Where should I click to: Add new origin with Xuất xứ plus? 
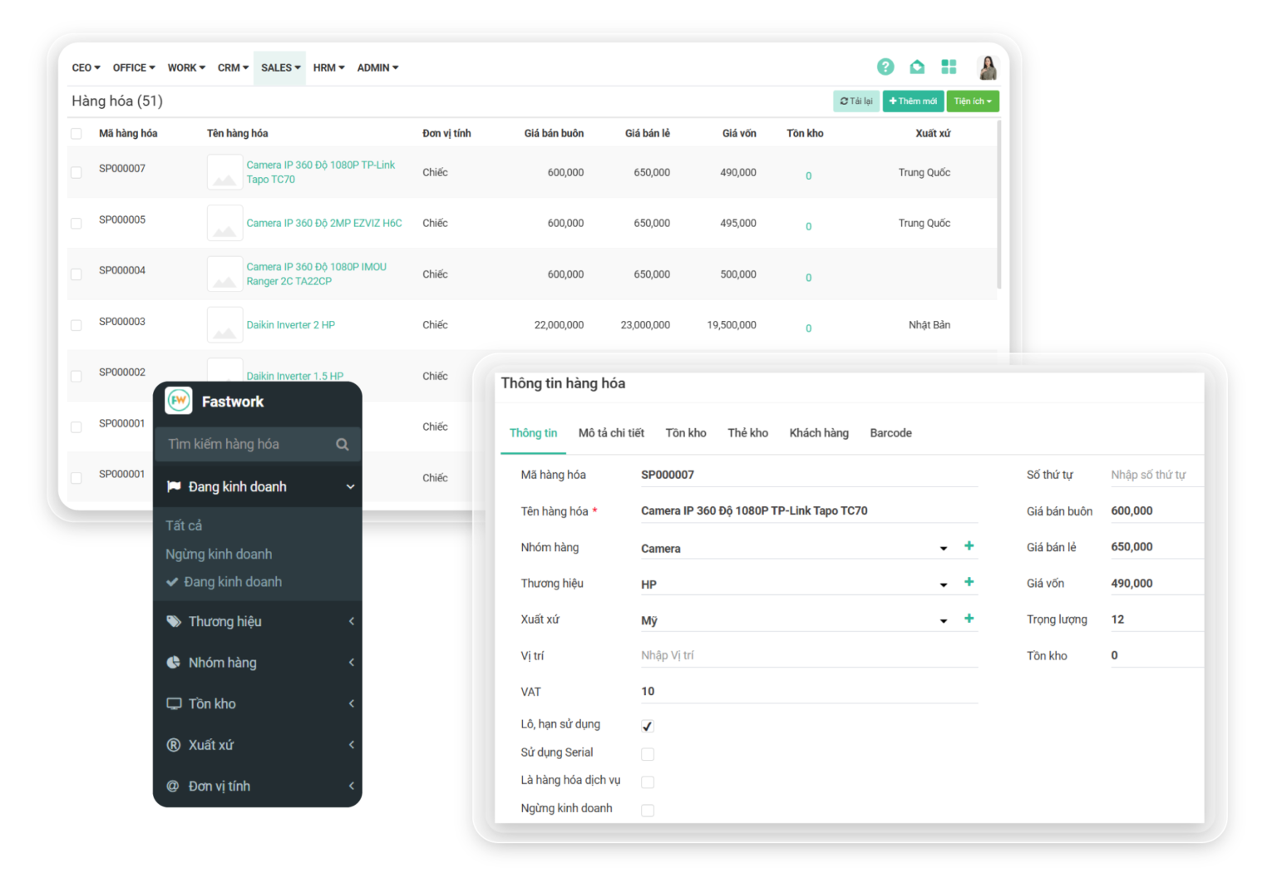[x=969, y=619]
